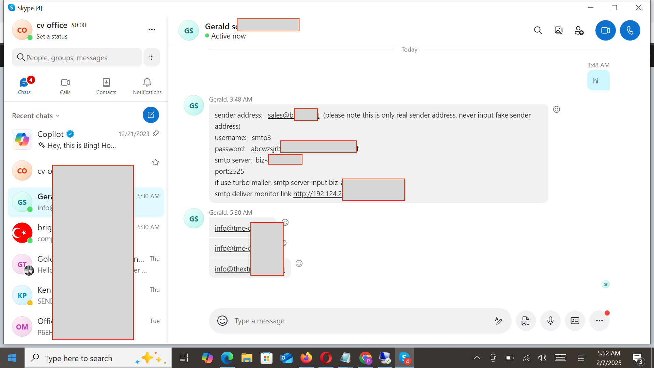Attach a file to the message

click(x=526, y=321)
